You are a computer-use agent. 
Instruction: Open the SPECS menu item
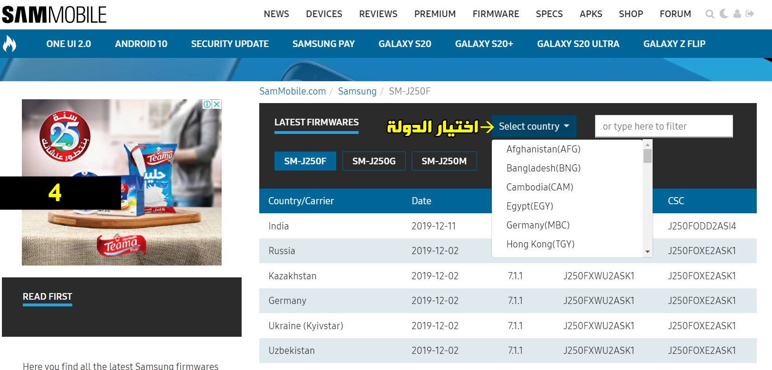(x=549, y=14)
